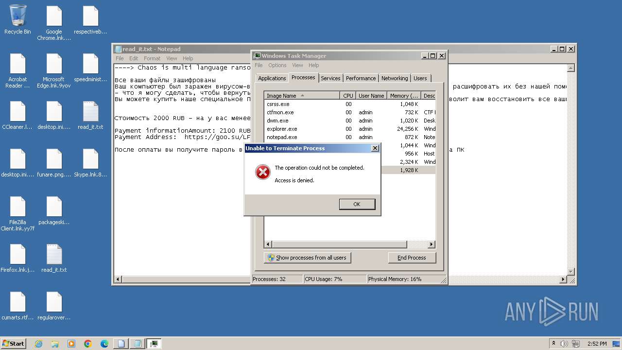The image size is (622, 350).
Task: Click process list left scroll arrow
Action: [268, 244]
